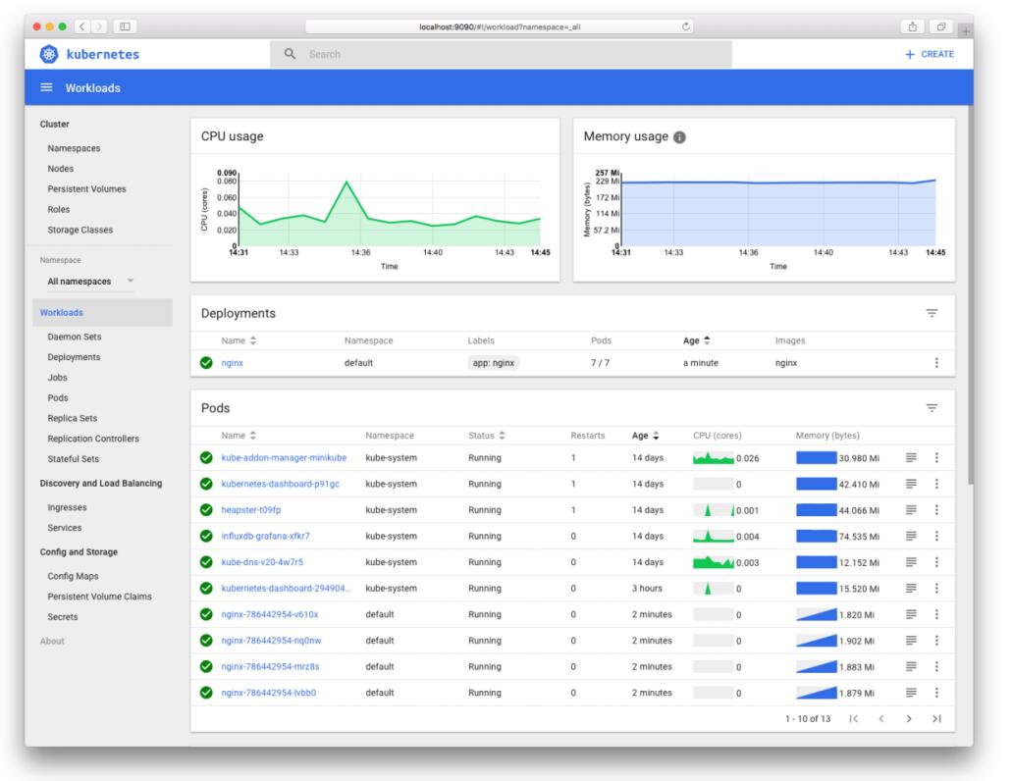Screen dimensions: 1012x781
Task: Open the All namespaces dropdown
Action: pos(80,281)
